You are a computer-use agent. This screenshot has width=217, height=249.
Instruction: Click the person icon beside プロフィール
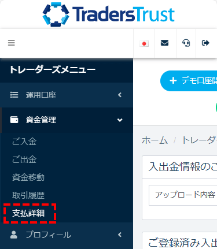(x=14, y=235)
